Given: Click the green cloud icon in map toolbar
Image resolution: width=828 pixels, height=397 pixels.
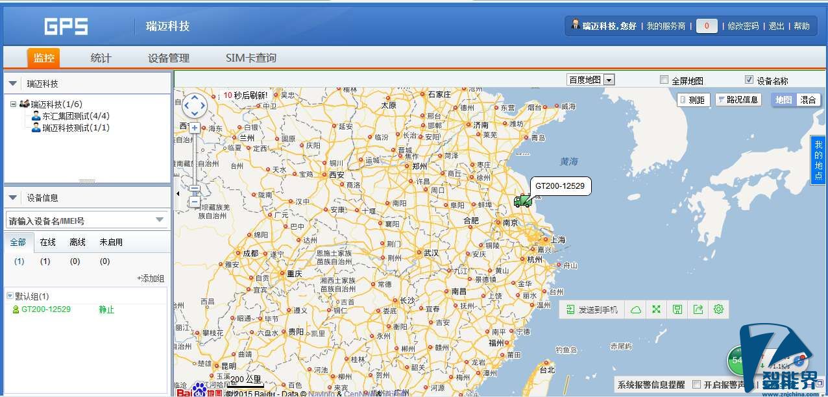Looking at the screenshot, I should point(636,309).
